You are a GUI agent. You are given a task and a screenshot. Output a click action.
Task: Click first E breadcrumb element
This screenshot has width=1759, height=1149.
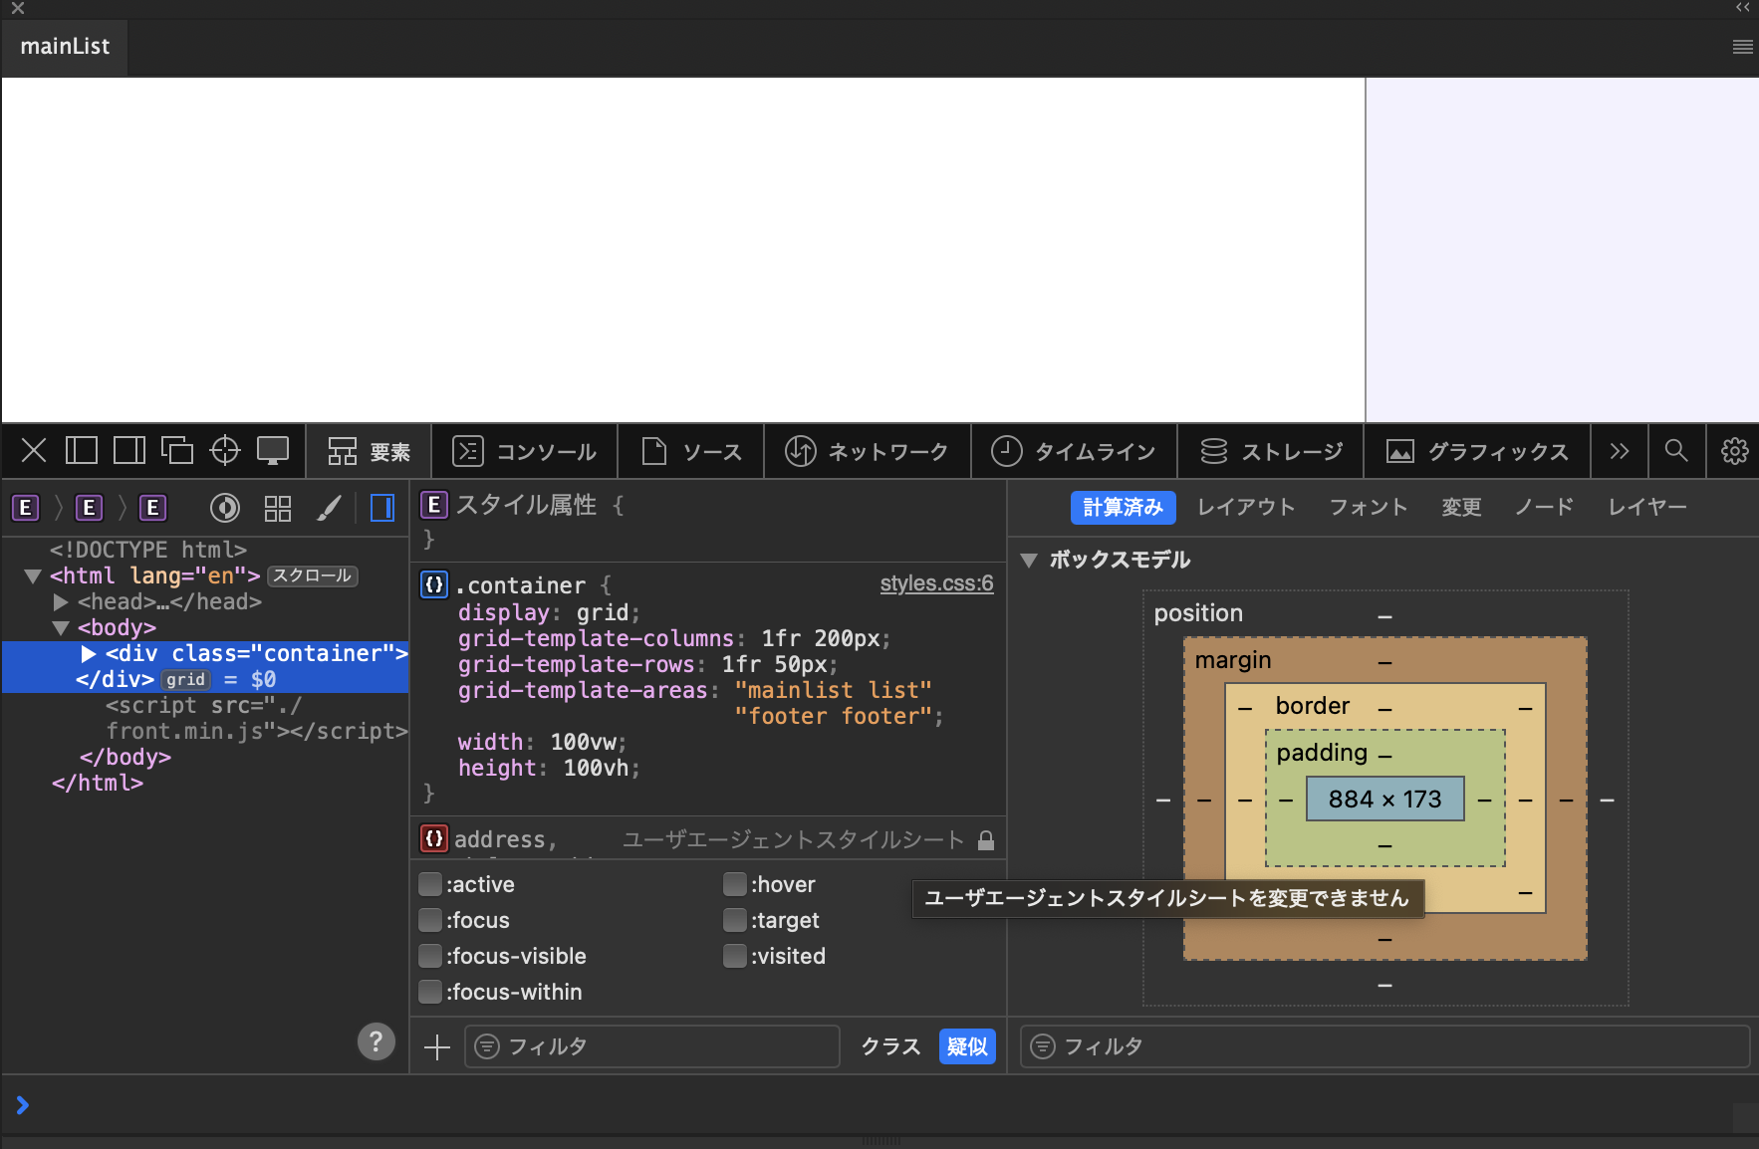[x=26, y=508]
